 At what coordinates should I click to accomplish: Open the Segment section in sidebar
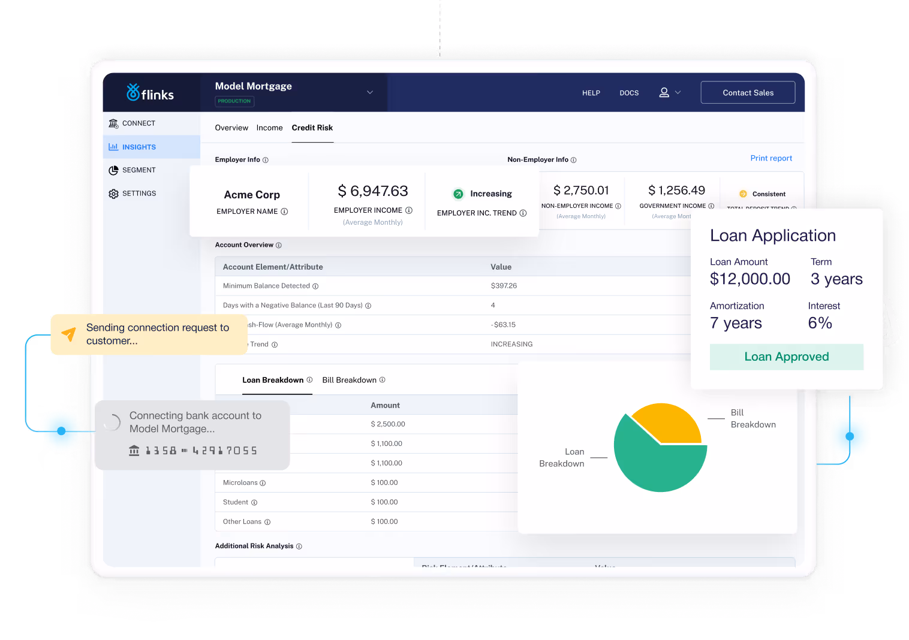click(151, 170)
